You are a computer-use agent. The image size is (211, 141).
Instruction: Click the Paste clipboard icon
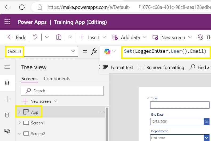click(59, 37)
